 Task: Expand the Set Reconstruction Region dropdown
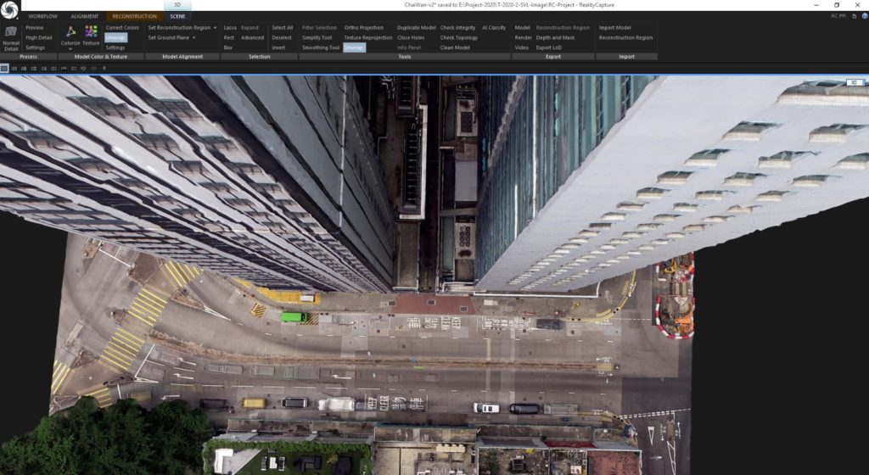click(x=216, y=27)
